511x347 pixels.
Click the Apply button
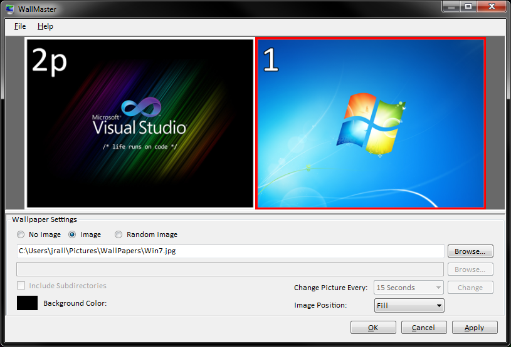tap(475, 328)
